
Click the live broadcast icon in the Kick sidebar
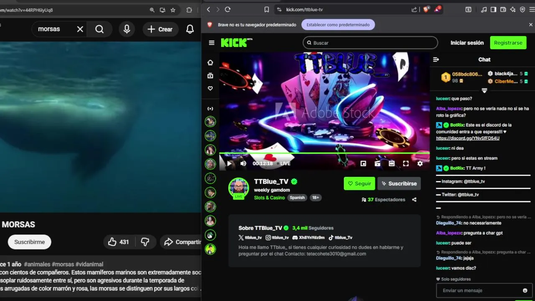tap(210, 109)
